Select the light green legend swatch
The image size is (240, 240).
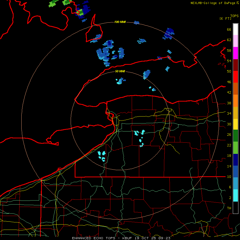pos(235,148)
